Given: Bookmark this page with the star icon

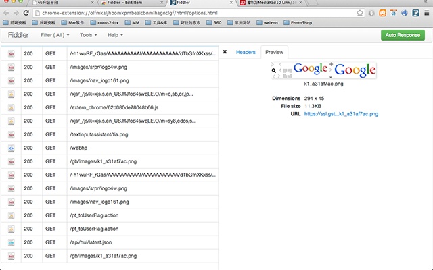Looking at the screenshot, I should pyautogui.click(x=359, y=13).
